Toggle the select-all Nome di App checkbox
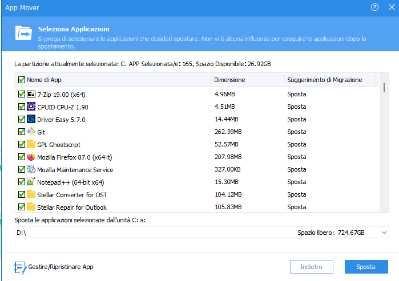 pos(22,80)
